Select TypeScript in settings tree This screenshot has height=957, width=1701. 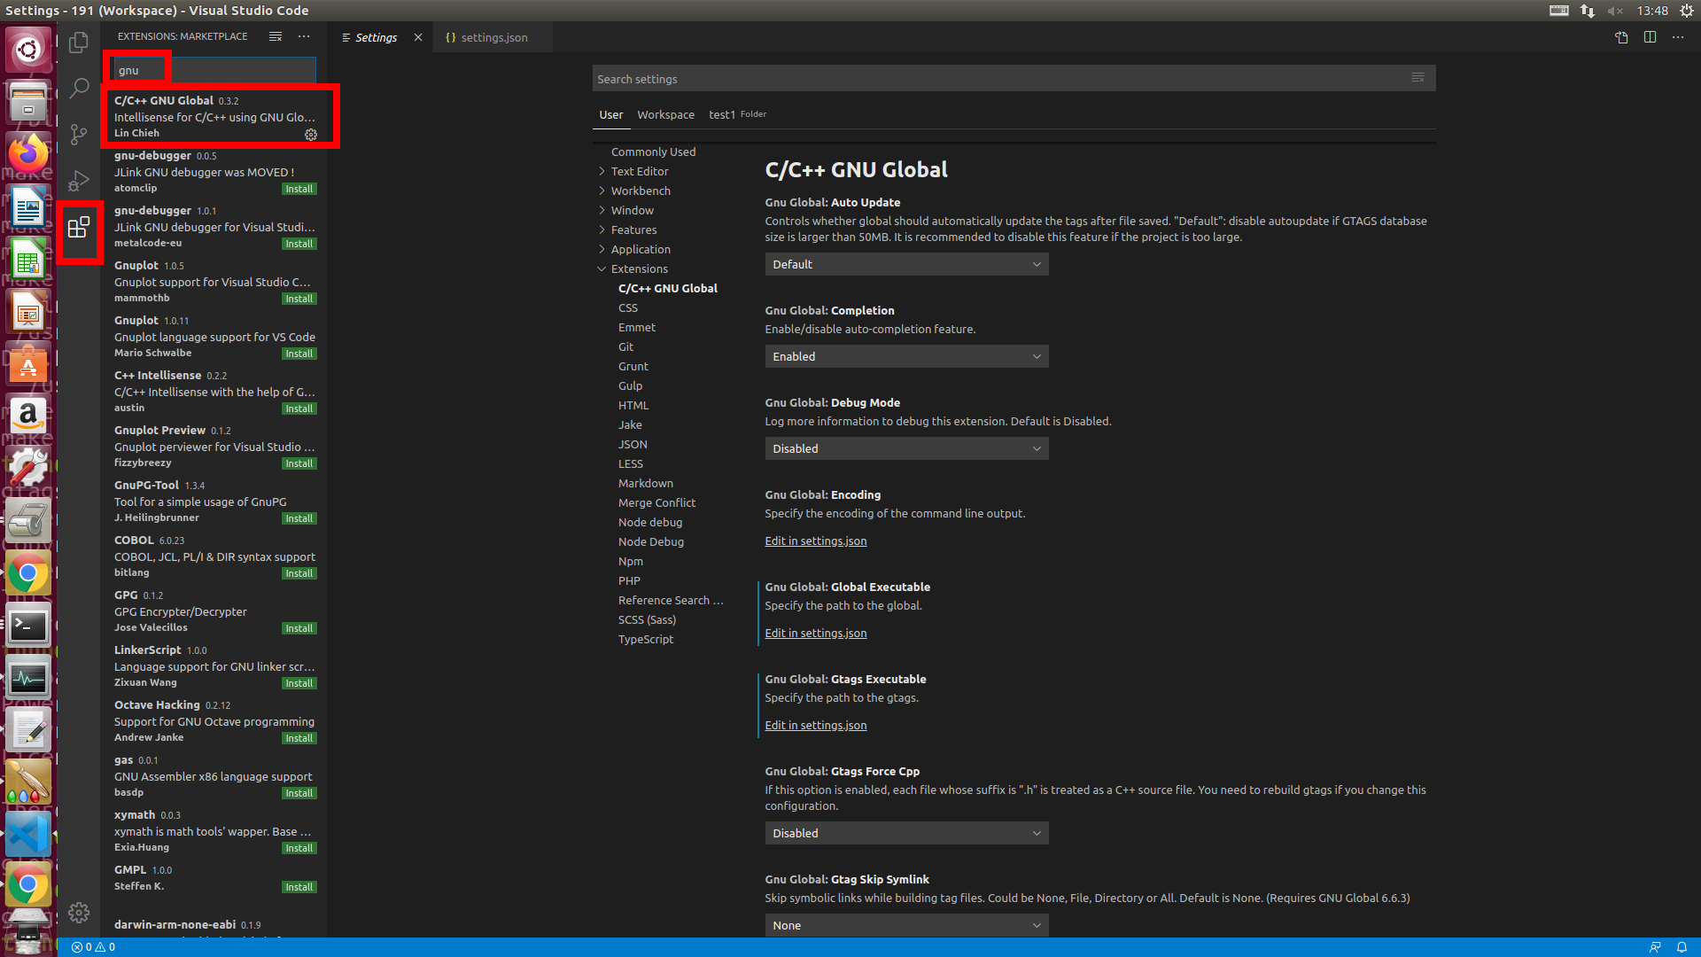(x=646, y=639)
